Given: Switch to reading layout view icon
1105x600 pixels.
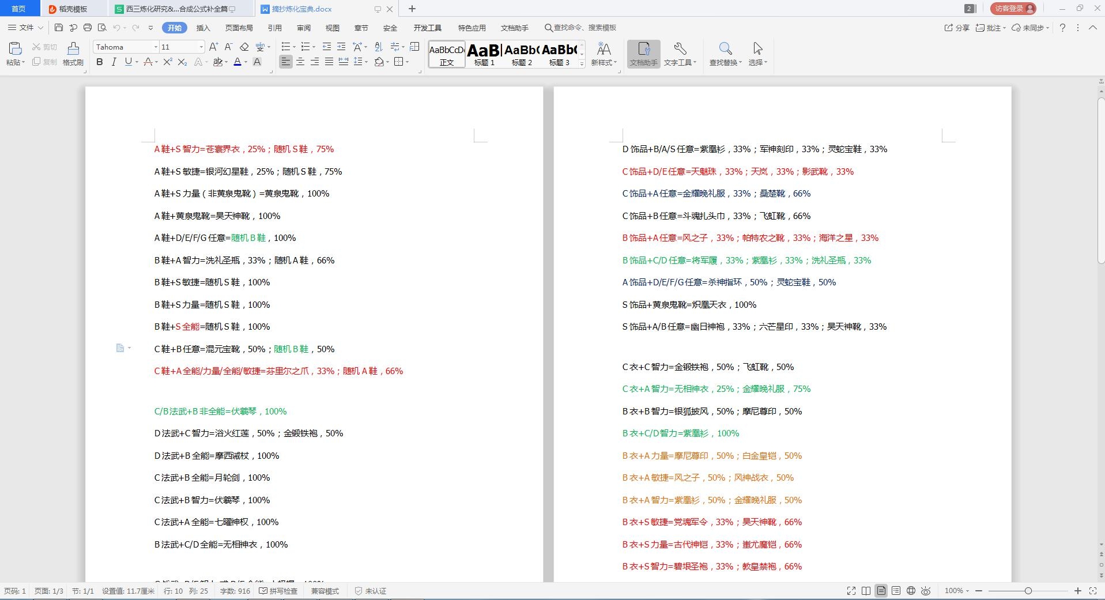Looking at the screenshot, I should tap(866, 591).
